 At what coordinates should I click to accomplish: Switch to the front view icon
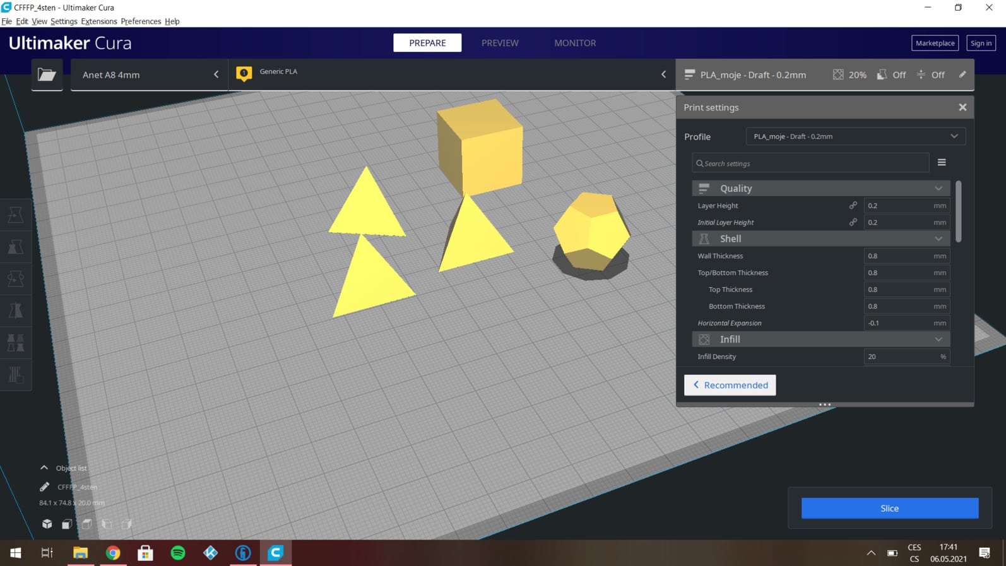click(x=67, y=524)
